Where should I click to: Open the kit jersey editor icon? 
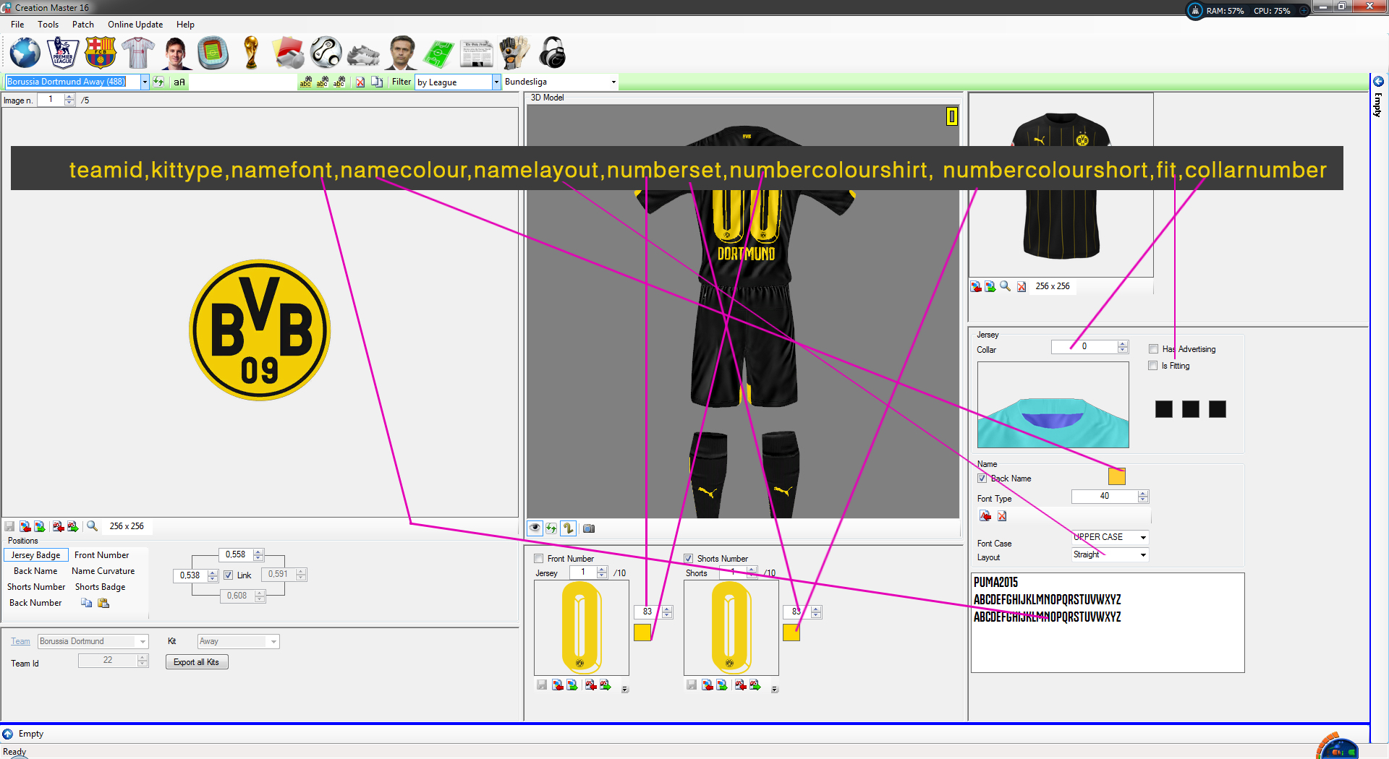(x=137, y=53)
